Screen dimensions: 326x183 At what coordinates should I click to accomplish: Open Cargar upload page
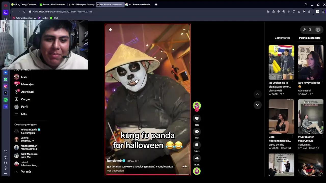(x=22, y=99)
